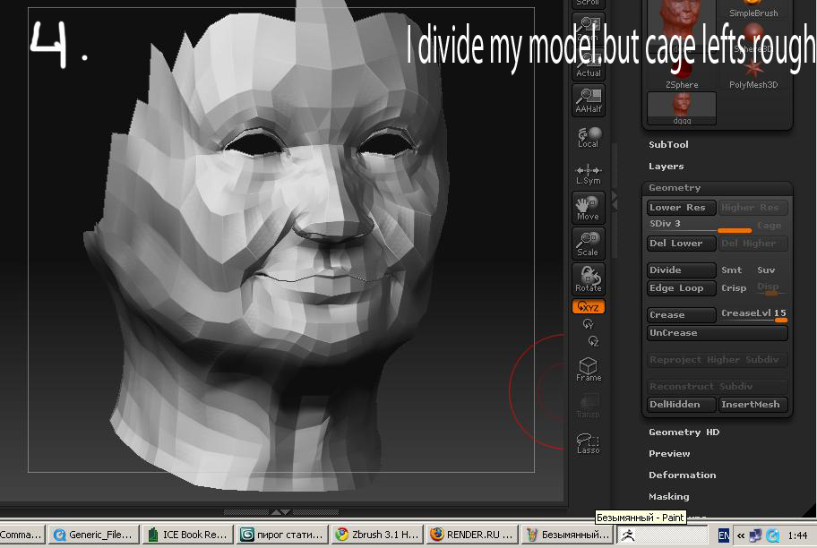Image resolution: width=817 pixels, height=548 pixels.
Task: Toggle the Transp transparency icon
Action: [x=589, y=407]
